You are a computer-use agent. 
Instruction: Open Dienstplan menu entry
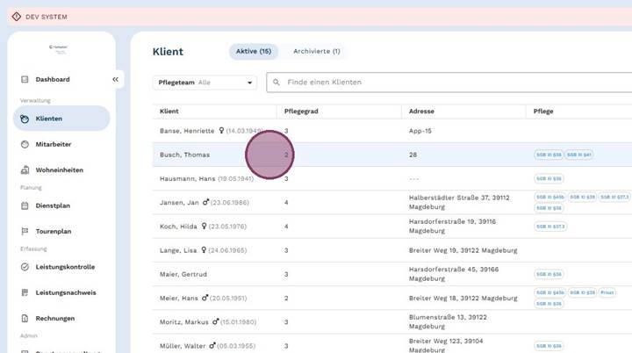coord(53,205)
